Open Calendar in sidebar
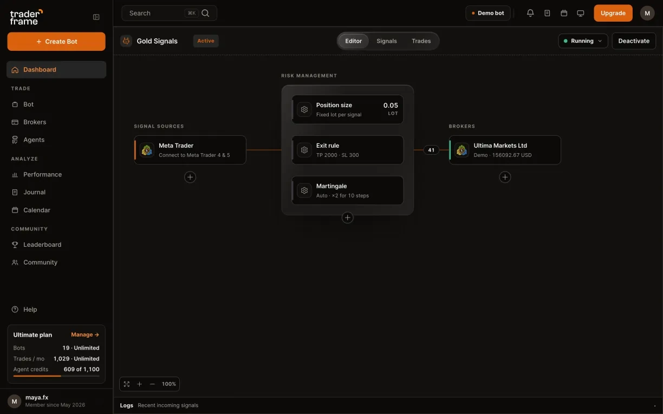This screenshot has width=663, height=414. click(56, 210)
